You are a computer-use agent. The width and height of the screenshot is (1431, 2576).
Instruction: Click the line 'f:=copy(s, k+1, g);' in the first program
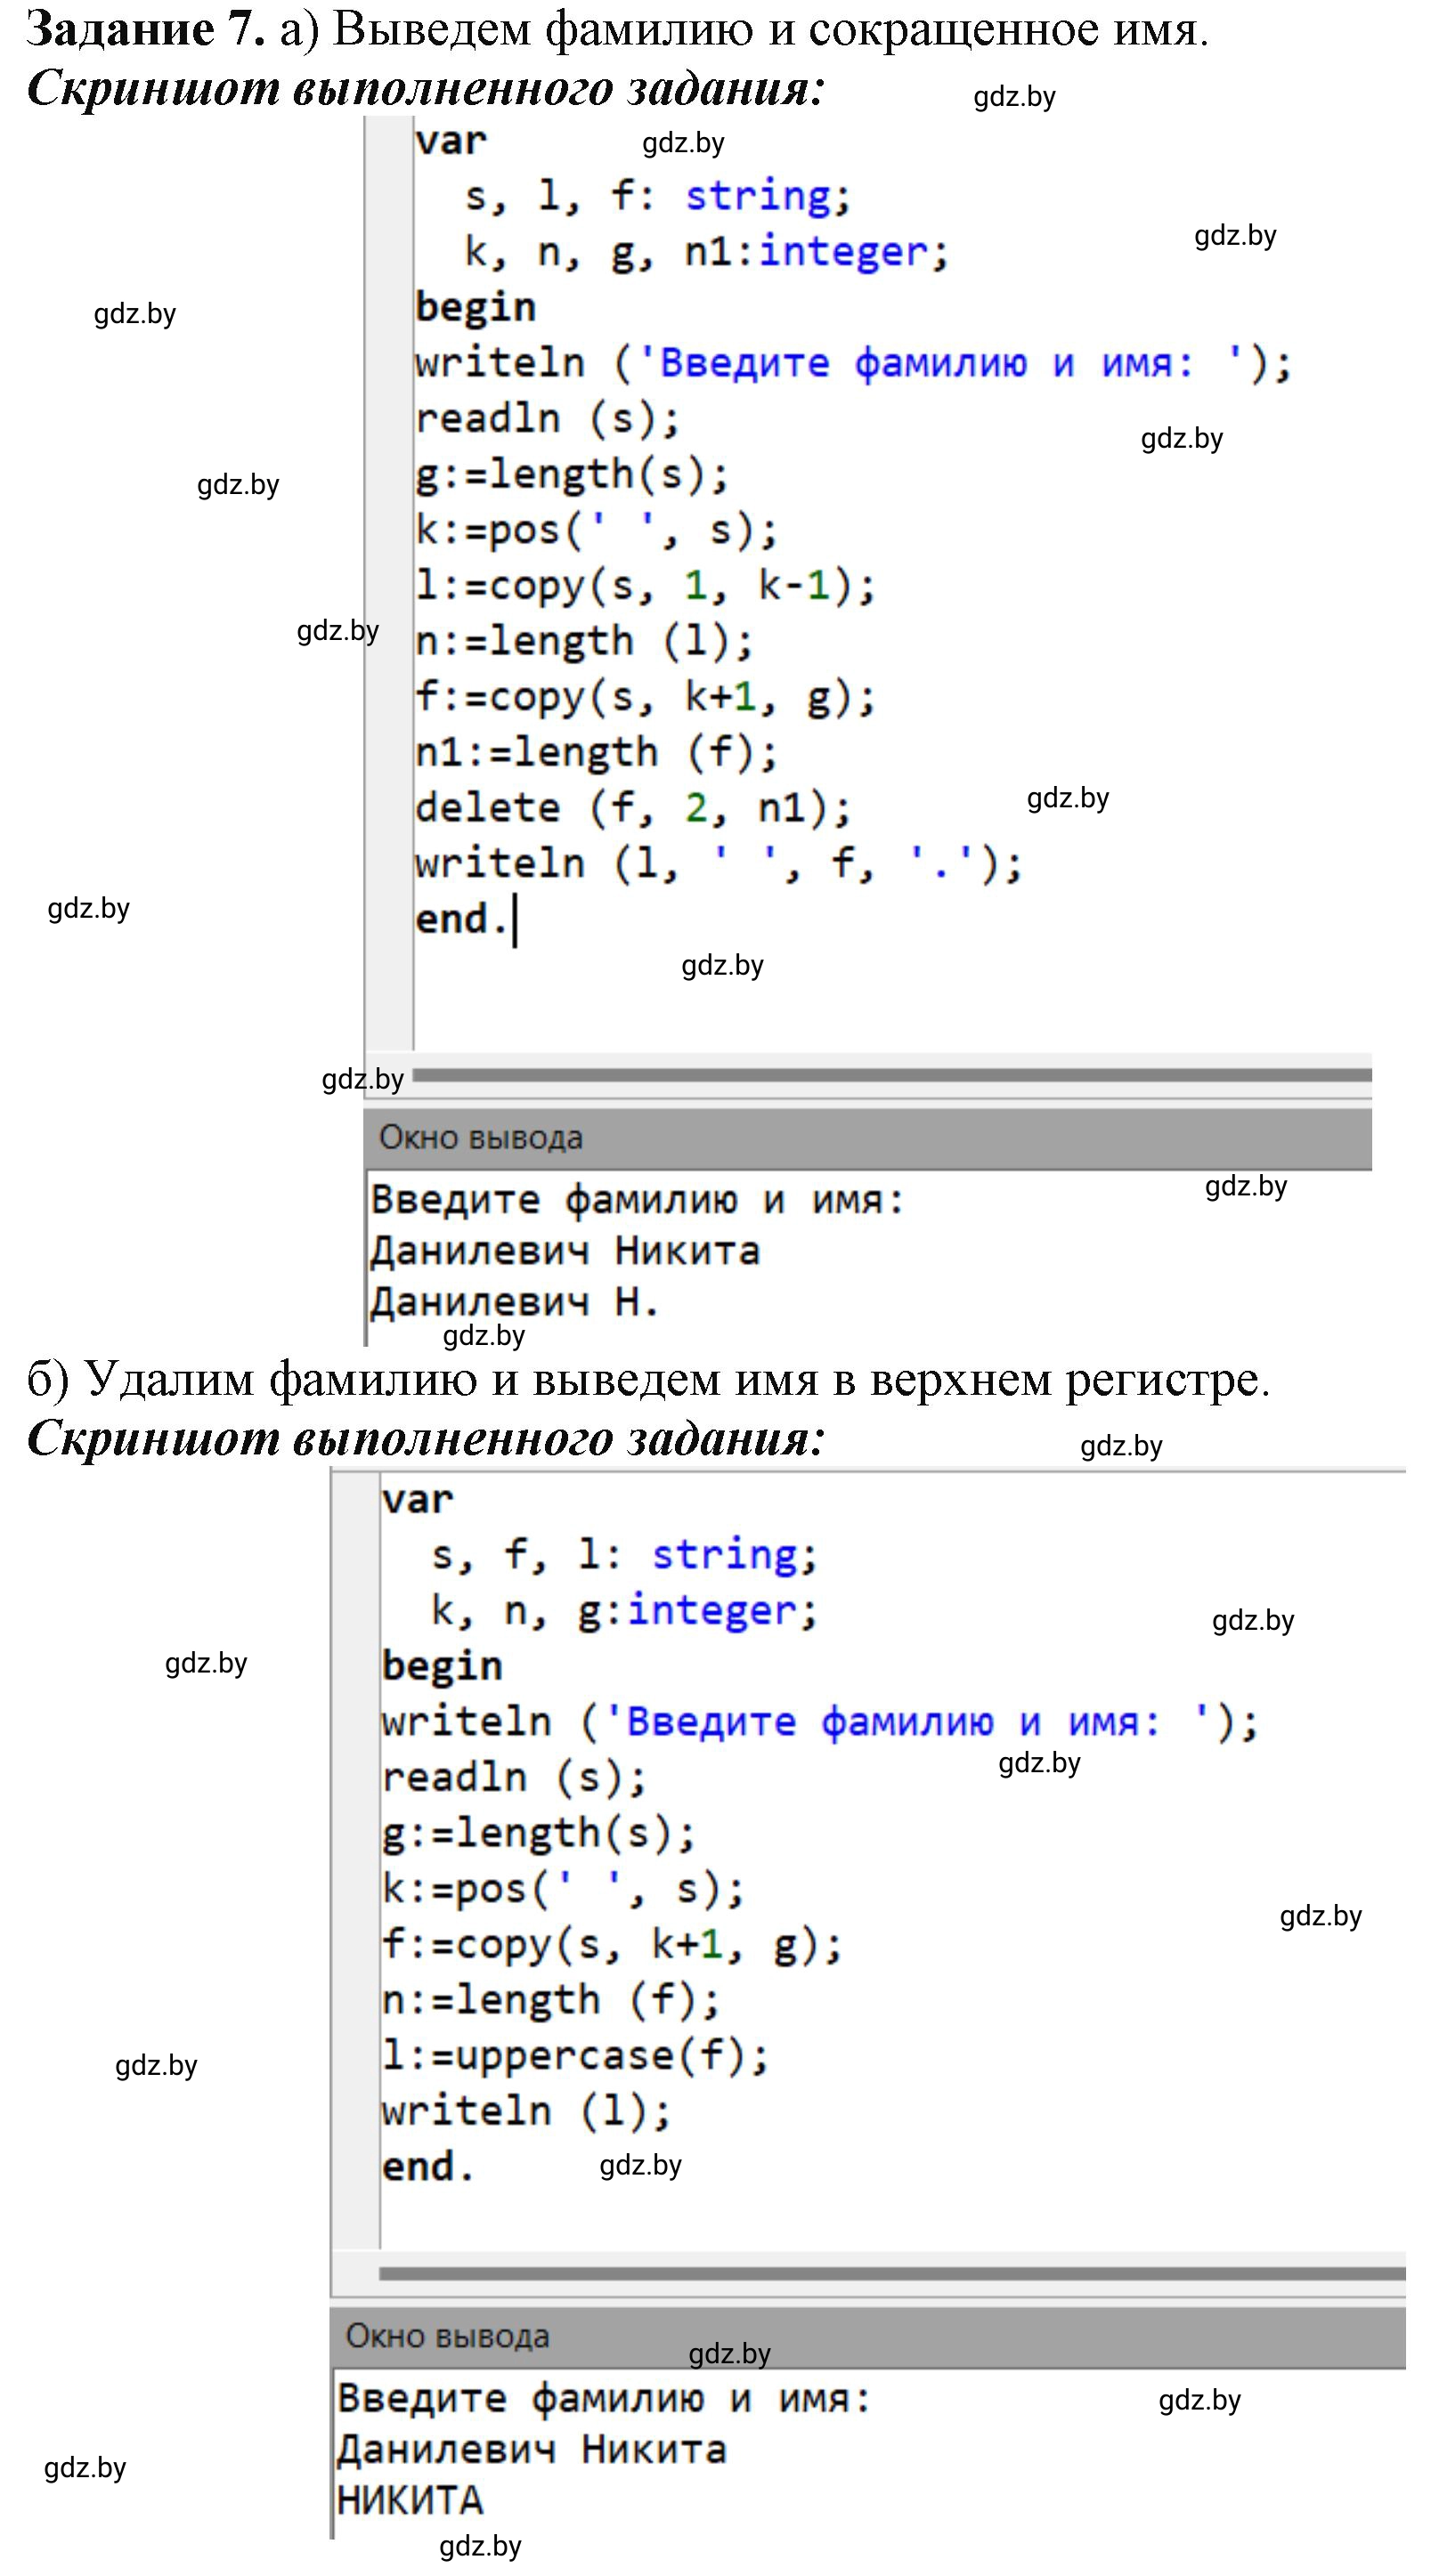pos(646,697)
